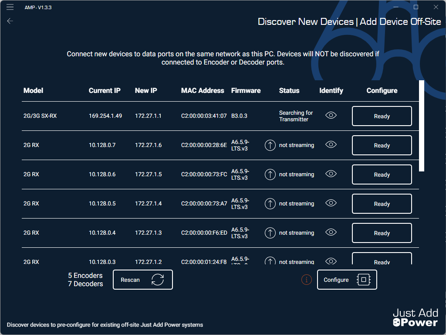Click the orange info icon
The width and height of the screenshot is (446, 335).
click(306, 280)
